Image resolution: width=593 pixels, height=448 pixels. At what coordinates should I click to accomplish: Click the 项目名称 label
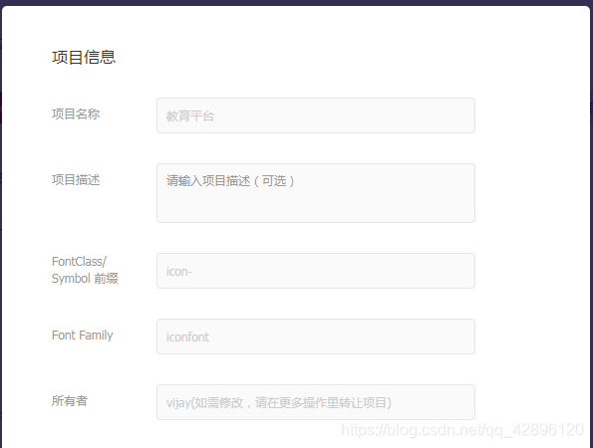[76, 114]
